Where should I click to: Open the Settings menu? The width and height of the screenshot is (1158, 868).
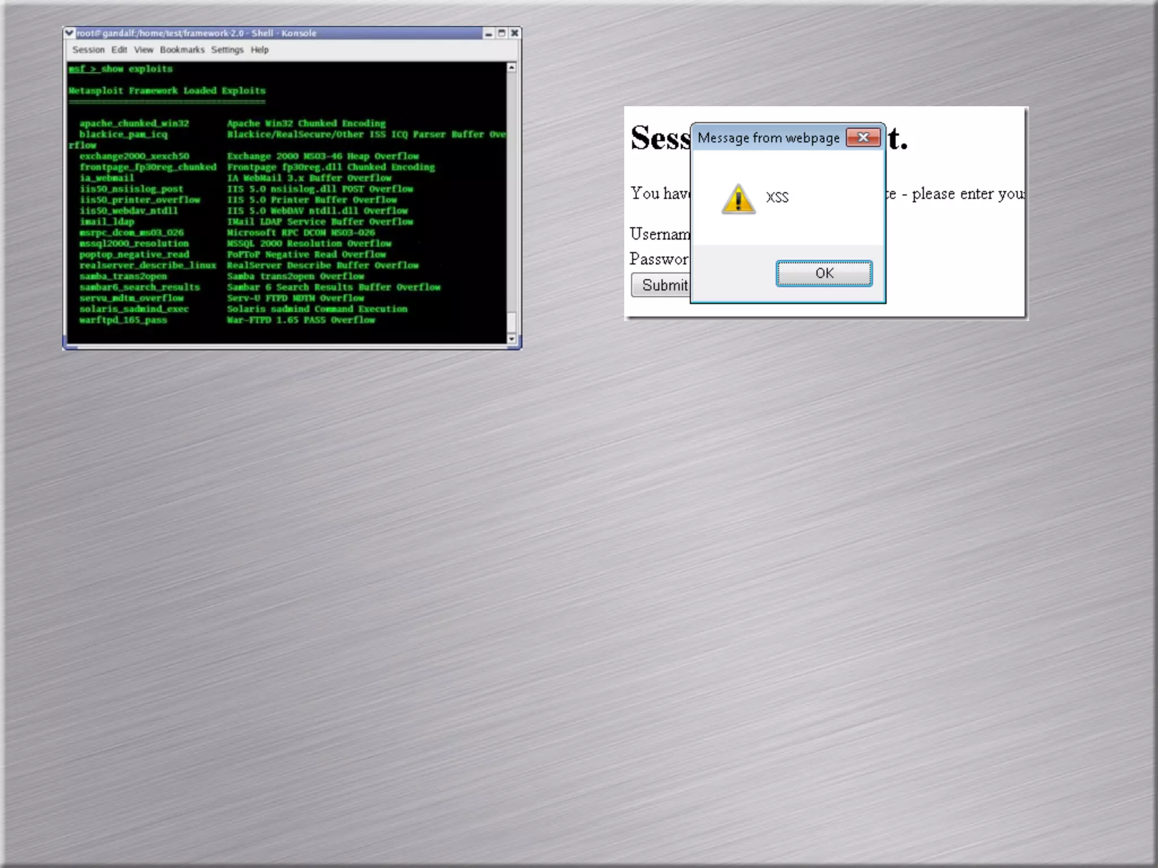coord(227,50)
